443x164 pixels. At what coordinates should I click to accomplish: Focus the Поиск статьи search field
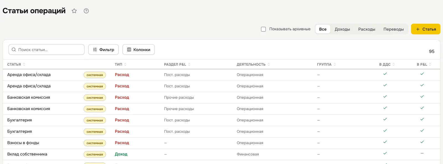pyautogui.click(x=47, y=50)
